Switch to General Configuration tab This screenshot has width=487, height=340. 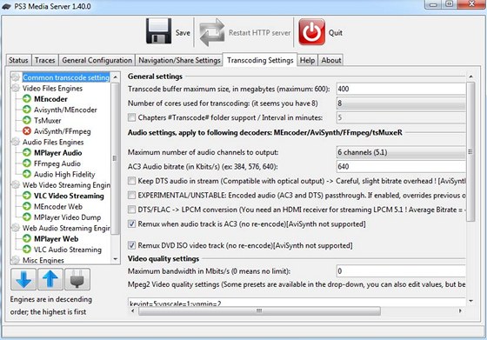97,60
